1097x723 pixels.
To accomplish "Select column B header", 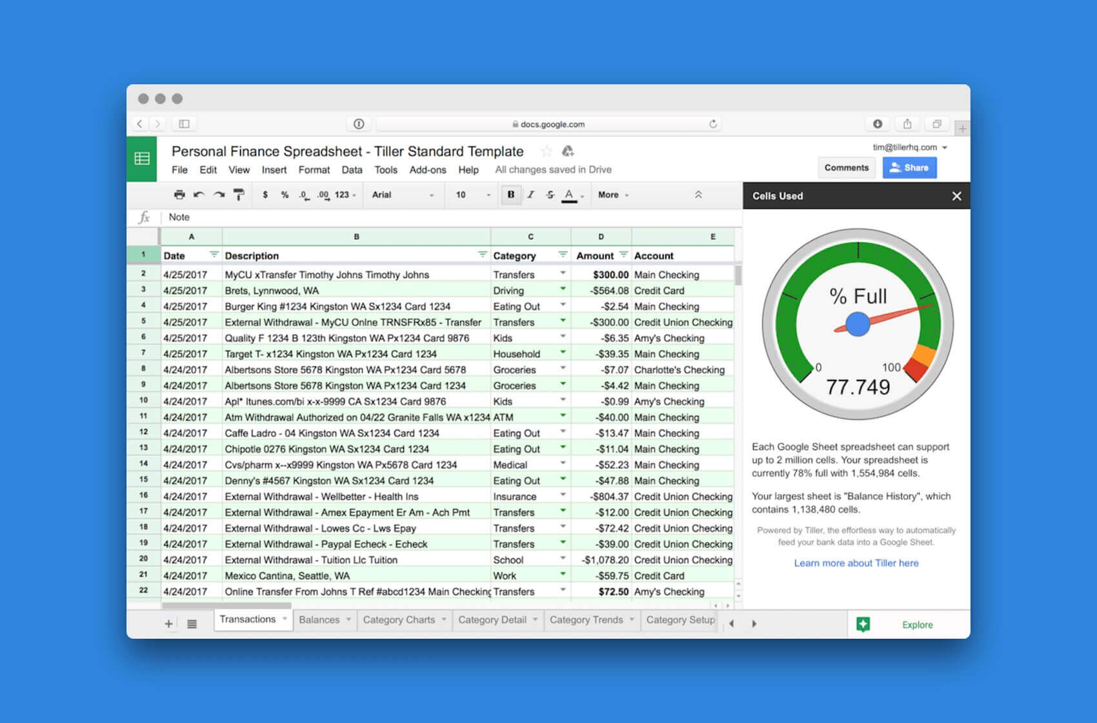I will click(356, 237).
